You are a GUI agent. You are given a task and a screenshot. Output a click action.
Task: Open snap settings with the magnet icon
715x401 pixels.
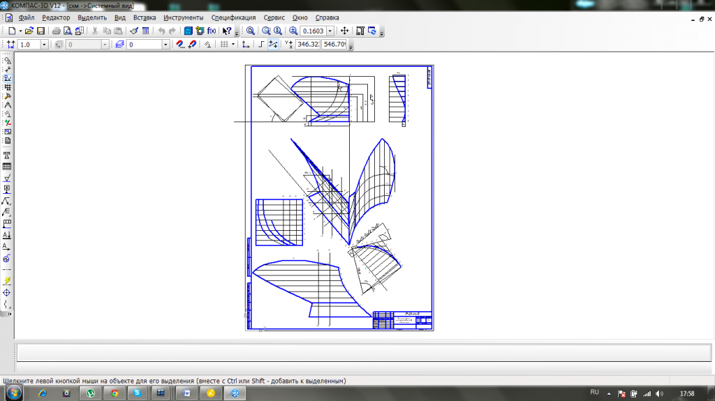point(180,45)
